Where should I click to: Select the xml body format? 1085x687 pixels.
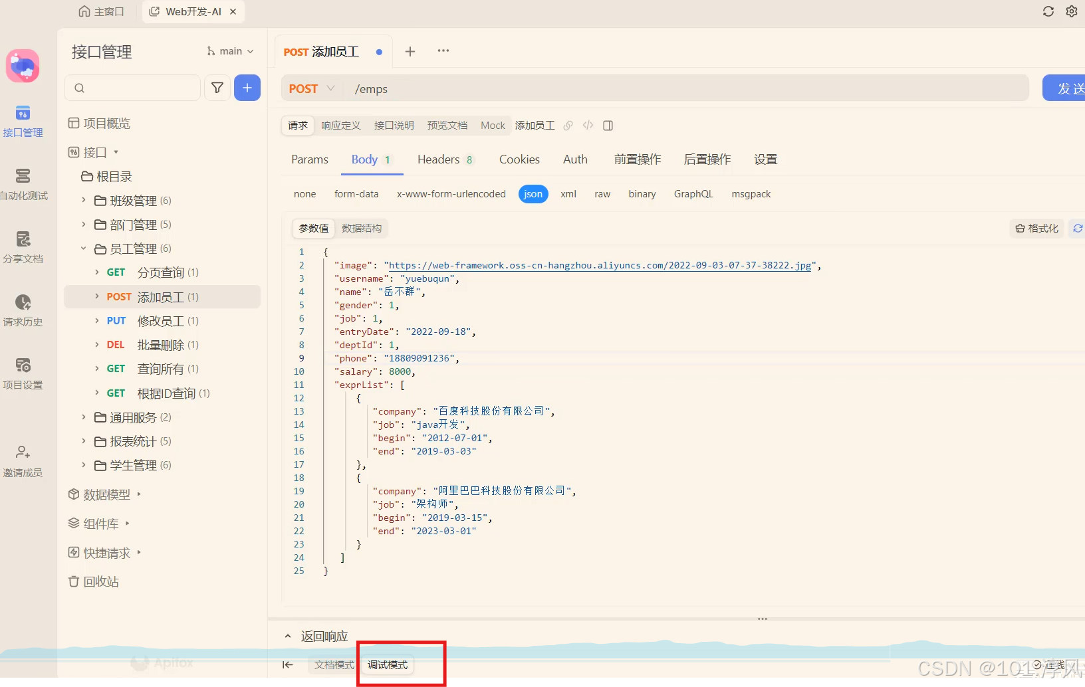tap(568, 194)
